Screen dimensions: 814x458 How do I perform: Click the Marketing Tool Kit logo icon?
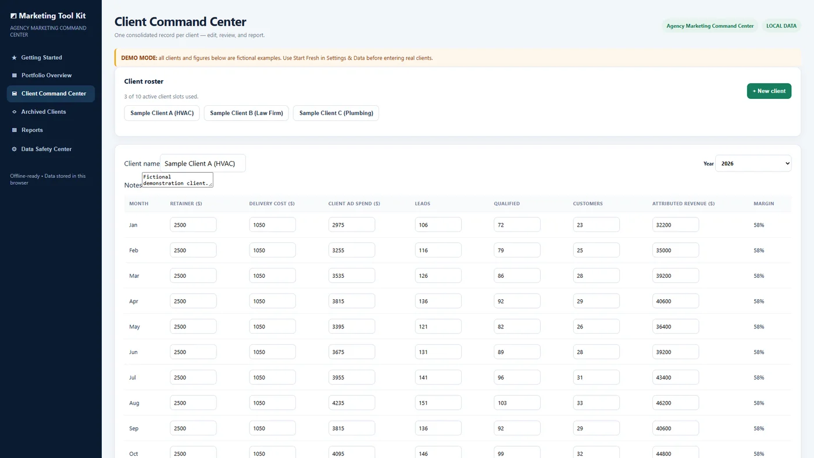click(x=13, y=16)
